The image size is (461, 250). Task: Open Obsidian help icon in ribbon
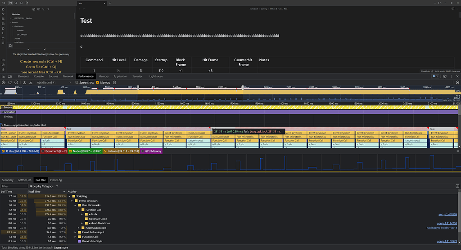3,65
